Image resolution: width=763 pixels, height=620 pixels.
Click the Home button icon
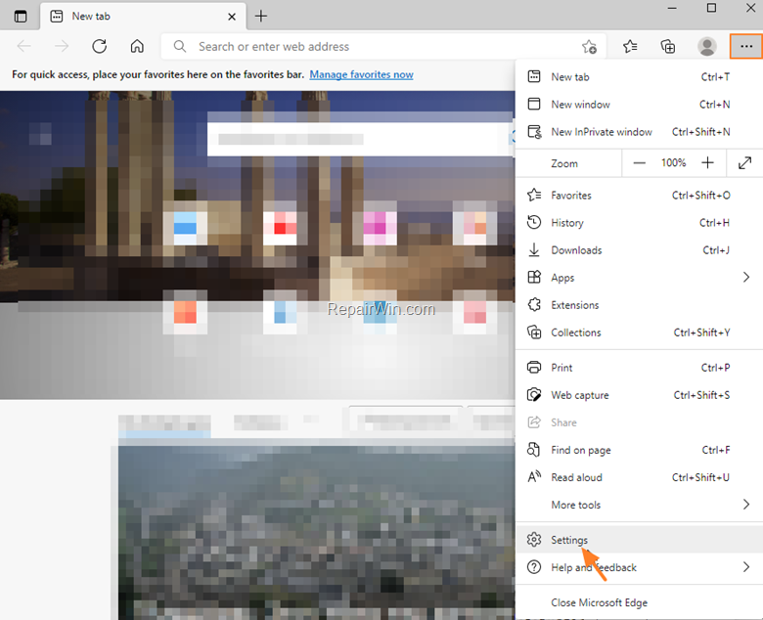(137, 46)
